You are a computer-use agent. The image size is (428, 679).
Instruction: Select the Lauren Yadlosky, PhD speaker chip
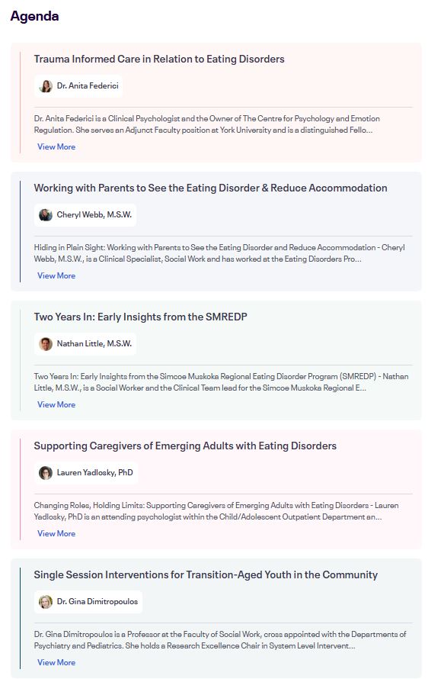pyautogui.click(x=86, y=472)
